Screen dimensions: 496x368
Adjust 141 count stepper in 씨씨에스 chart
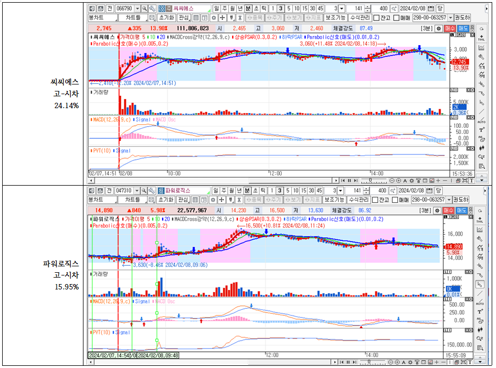368,9
